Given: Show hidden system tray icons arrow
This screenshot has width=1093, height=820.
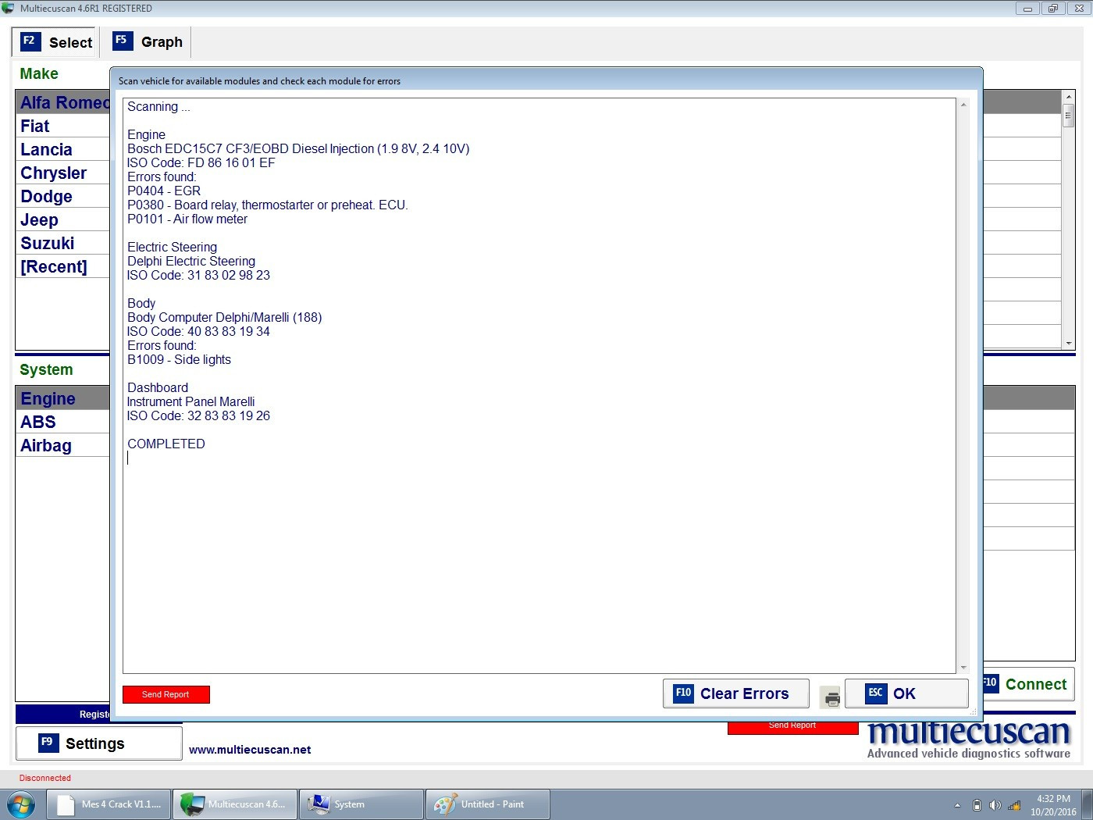Looking at the screenshot, I should pos(957,805).
